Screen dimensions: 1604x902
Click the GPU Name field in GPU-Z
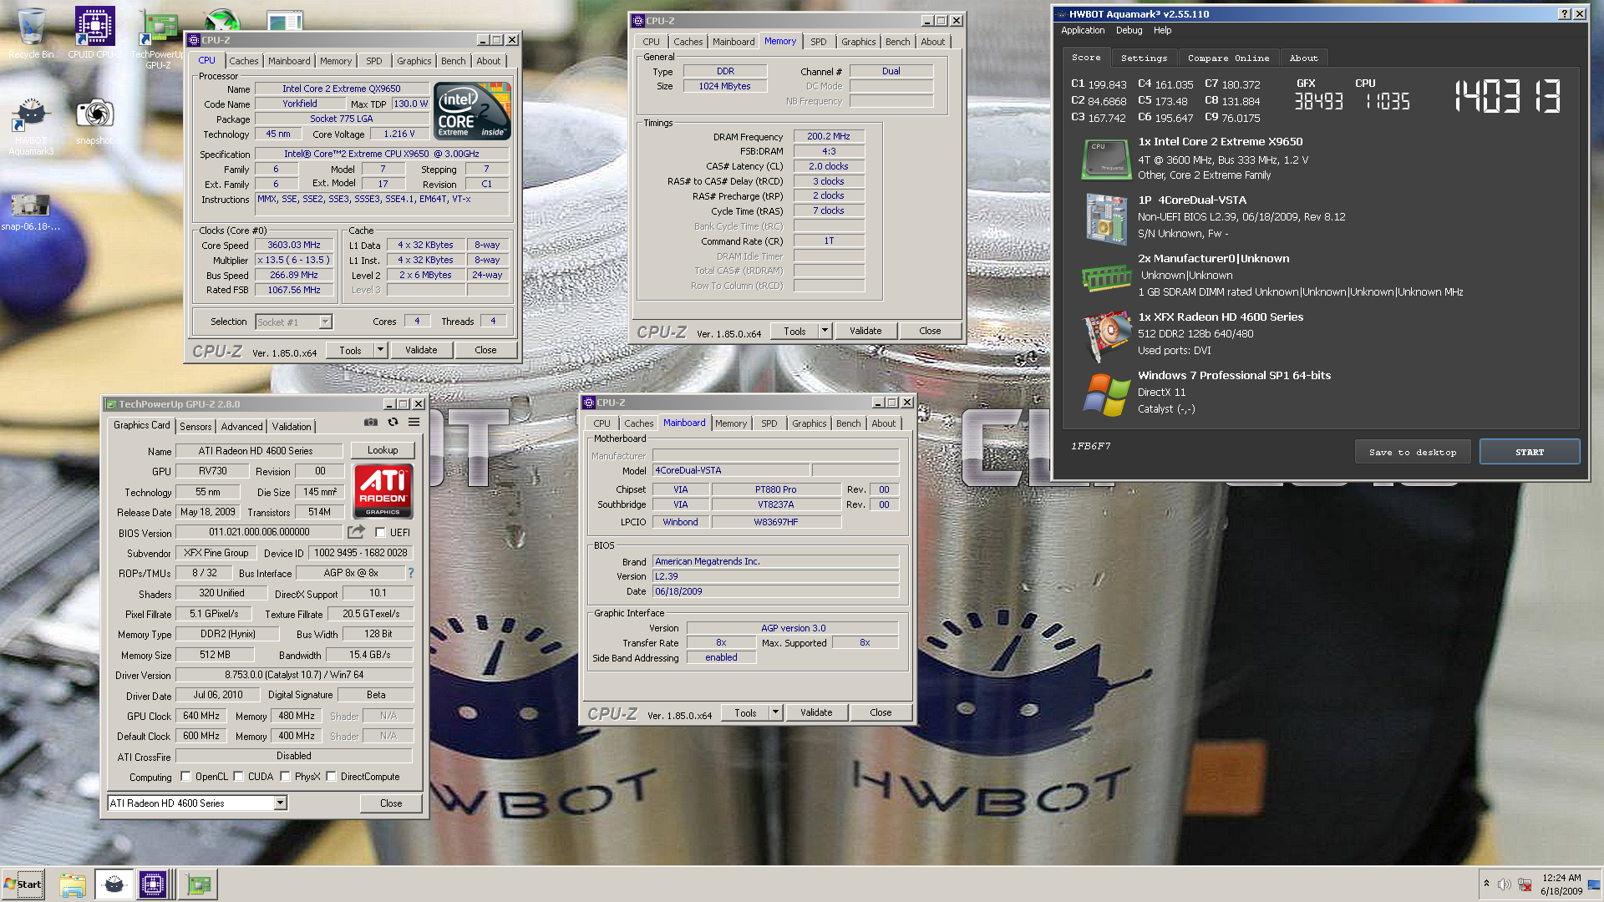tap(260, 451)
